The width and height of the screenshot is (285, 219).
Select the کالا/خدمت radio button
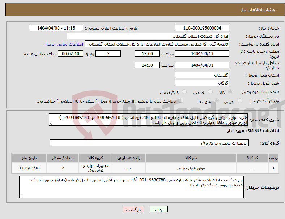(x=184, y=92)
